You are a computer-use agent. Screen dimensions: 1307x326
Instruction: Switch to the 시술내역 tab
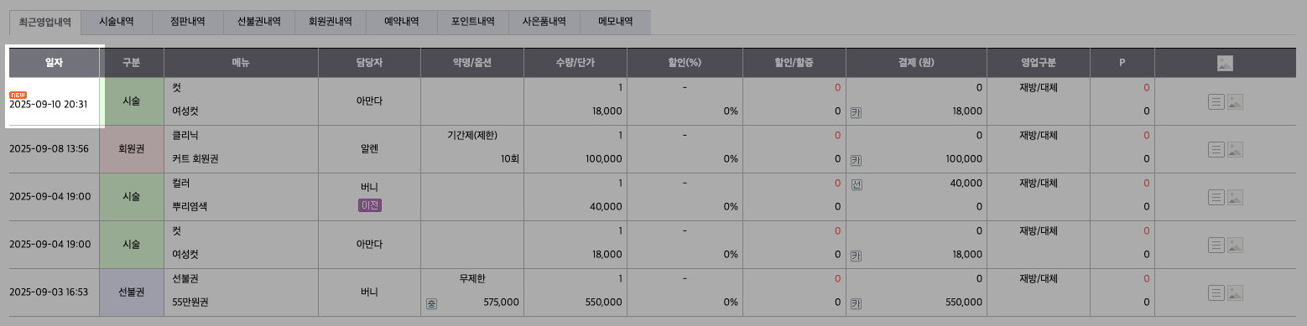[117, 23]
